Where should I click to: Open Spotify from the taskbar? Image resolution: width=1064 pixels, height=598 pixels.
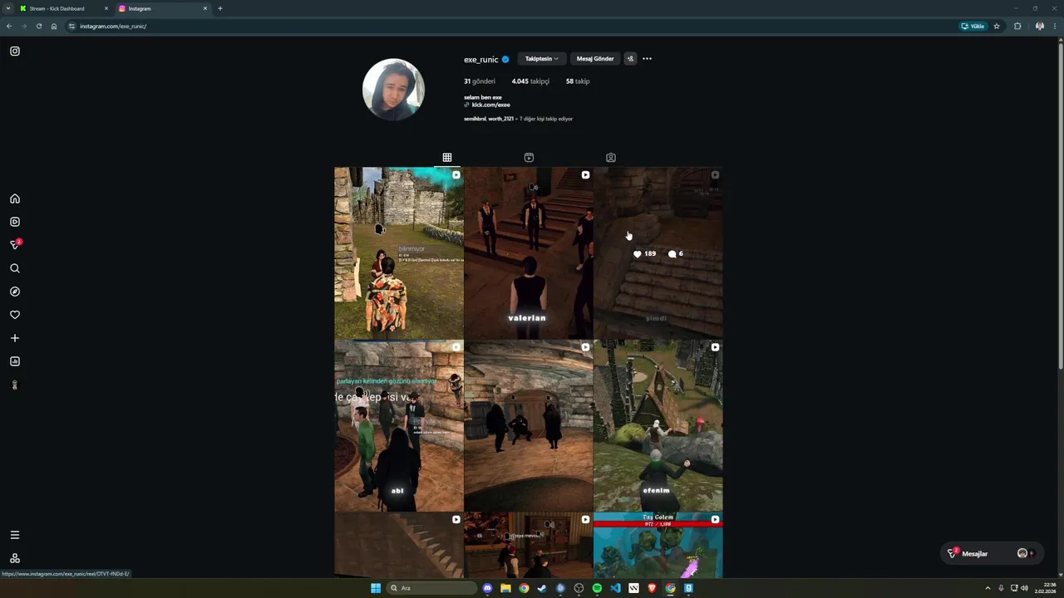click(597, 588)
